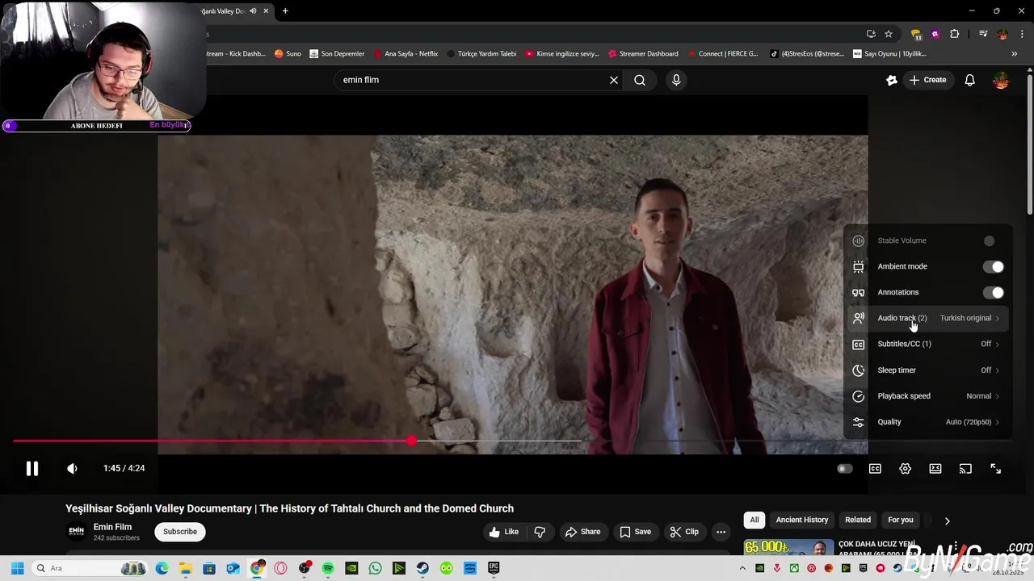Open Chrome's three-dot menu
The image size is (1034, 581).
(1022, 34)
